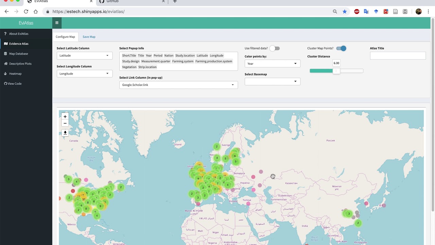Image resolution: width=435 pixels, height=245 pixels.
Task: Open a new browser tab
Action: coord(175,2)
